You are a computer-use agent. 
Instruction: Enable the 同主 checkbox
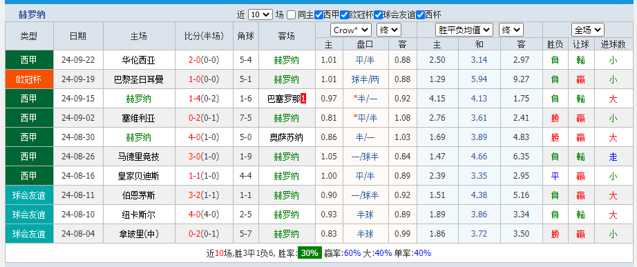coord(291,15)
